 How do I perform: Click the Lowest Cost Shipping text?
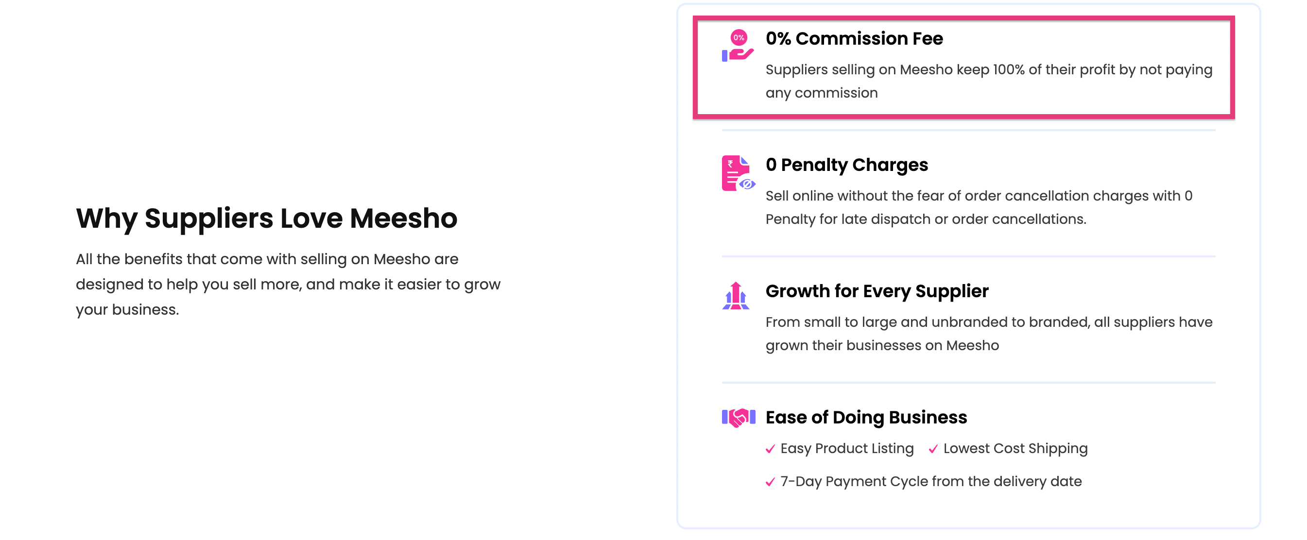coord(1015,448)
